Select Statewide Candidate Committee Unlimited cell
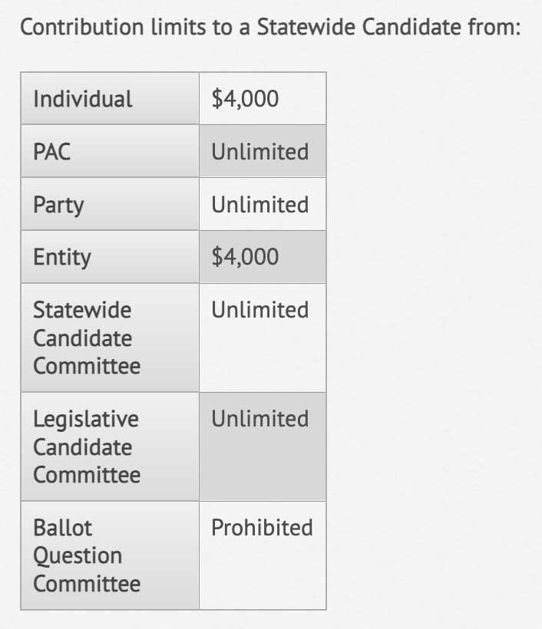This screenshot has height=629, width=542. 263,338
